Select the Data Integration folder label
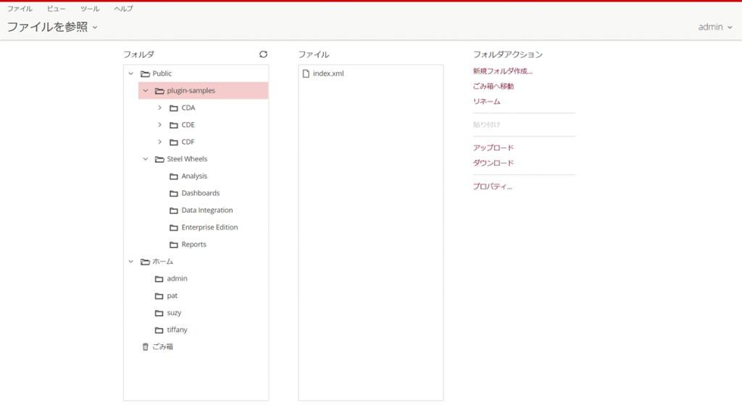742x410 pixels. coord(207,210)
